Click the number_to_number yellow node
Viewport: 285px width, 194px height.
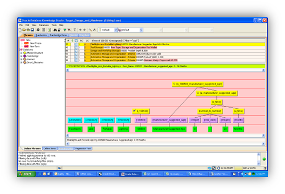(210, 111)
